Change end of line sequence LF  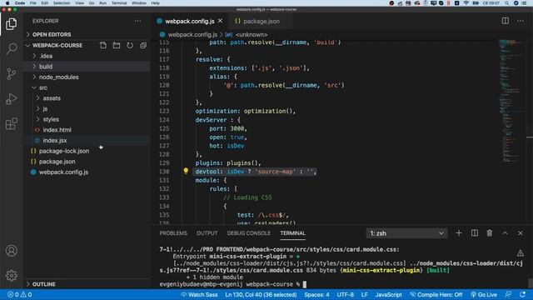364,294
